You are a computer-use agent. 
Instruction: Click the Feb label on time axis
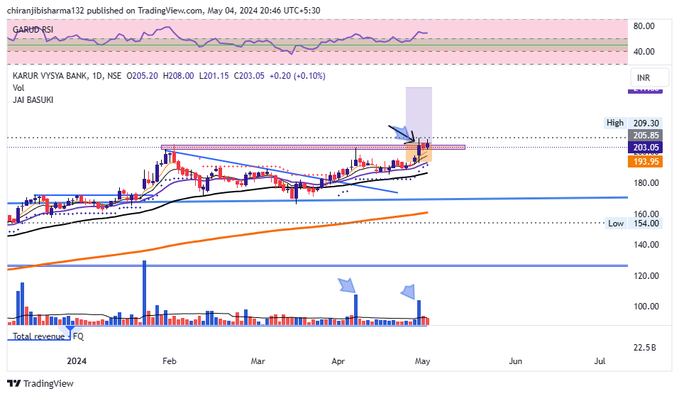pyautogui.click(x=170, y=361)
